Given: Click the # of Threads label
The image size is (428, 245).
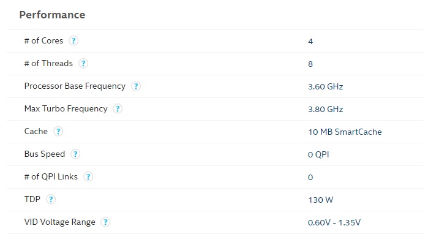Looking at the screenshot, I should pos(48,64).
